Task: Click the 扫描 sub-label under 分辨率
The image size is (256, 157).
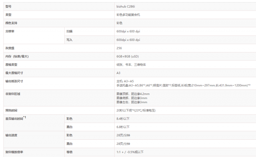Action: tap(69, 31)
